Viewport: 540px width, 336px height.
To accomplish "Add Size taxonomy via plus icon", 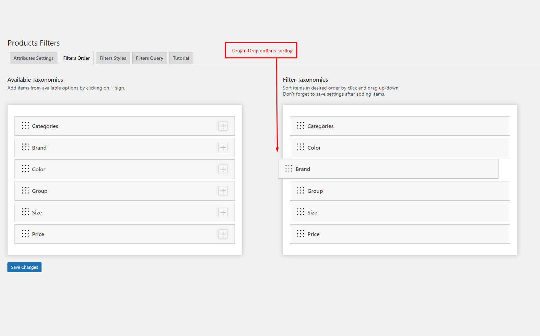I will (223, 212).
